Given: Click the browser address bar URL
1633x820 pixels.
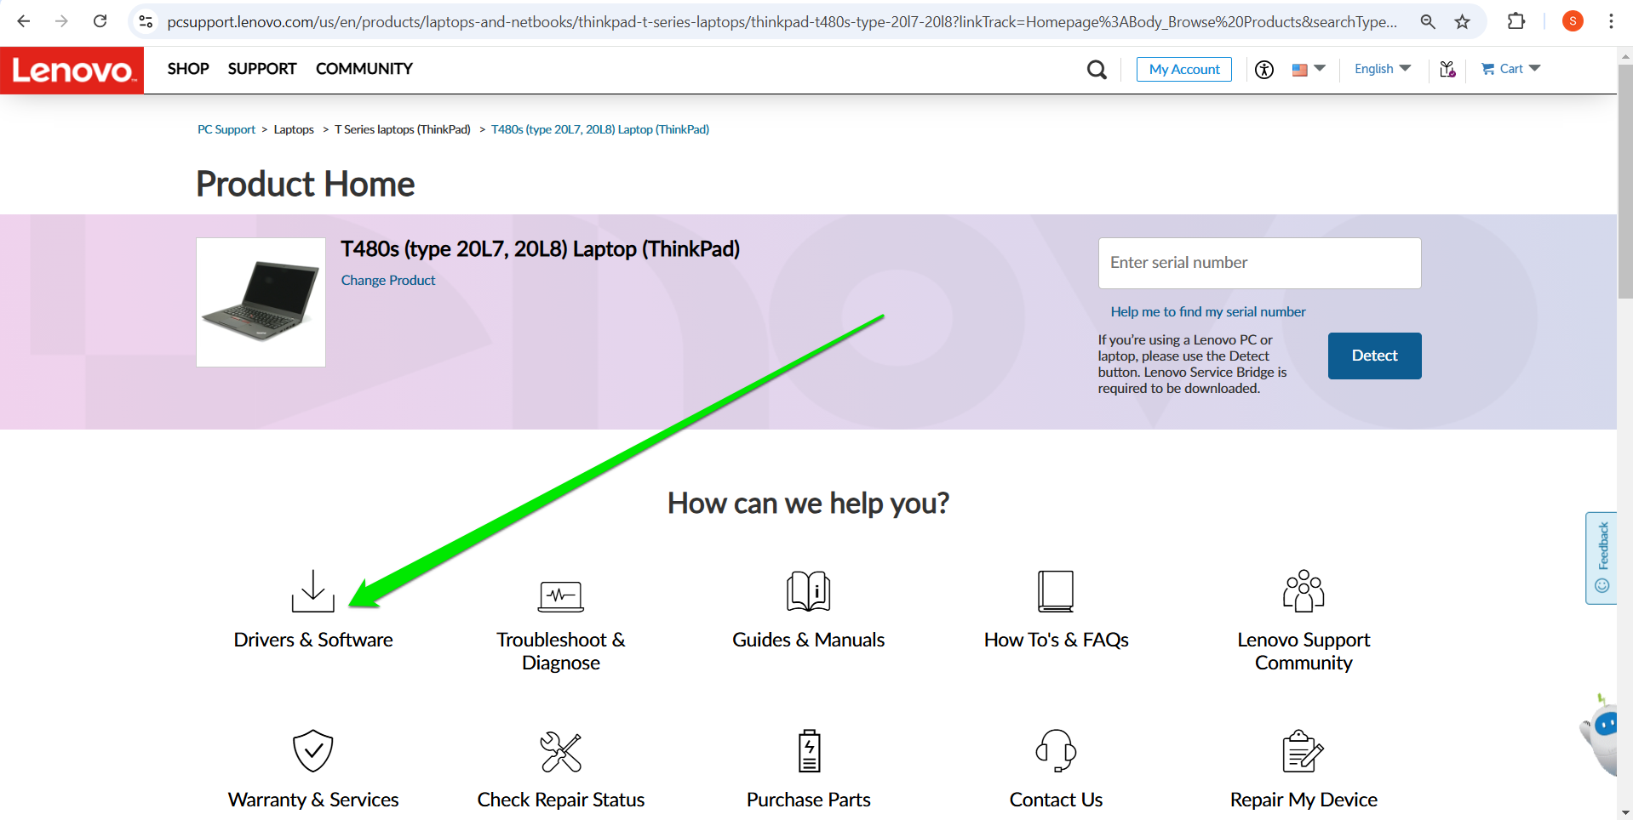Looking at the screenshot, I should 782,21.
